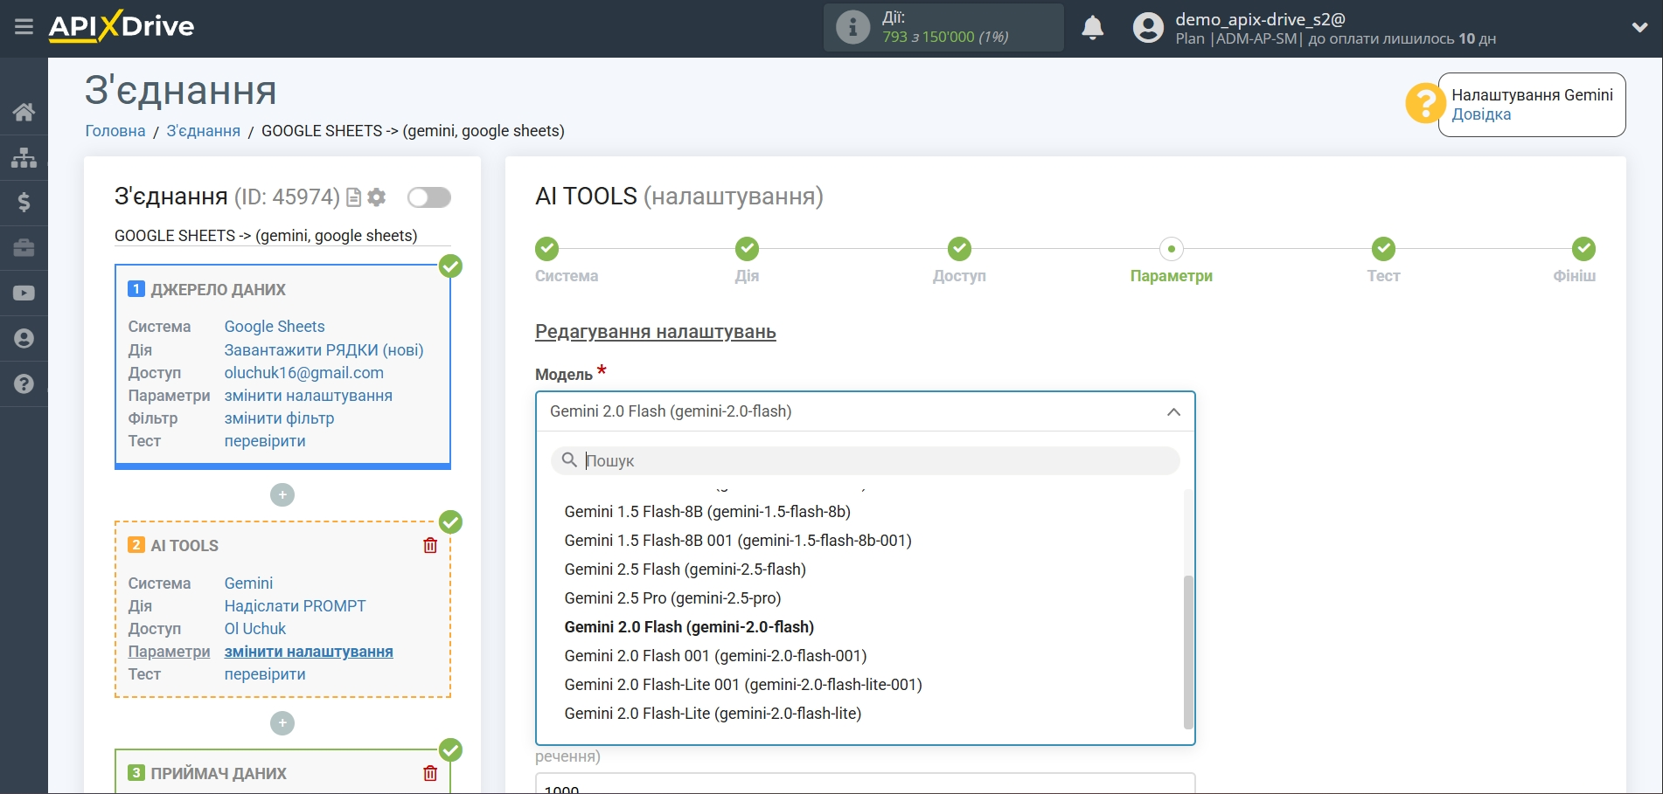Open the help question sidebar icon
The height and width of the screenshot is (794, 1663).
[24, 384]
